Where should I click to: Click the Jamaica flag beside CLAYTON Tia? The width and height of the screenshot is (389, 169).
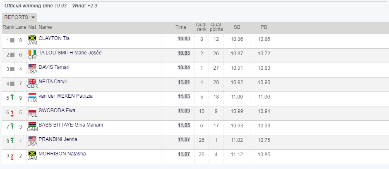(x=32, y=38)
